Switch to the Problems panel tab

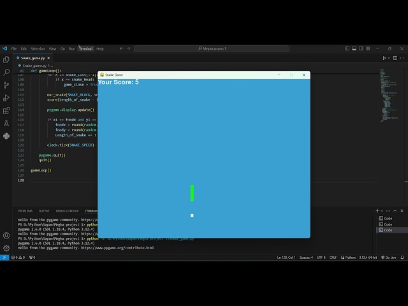pyautogui.click(x=25, y=211)
